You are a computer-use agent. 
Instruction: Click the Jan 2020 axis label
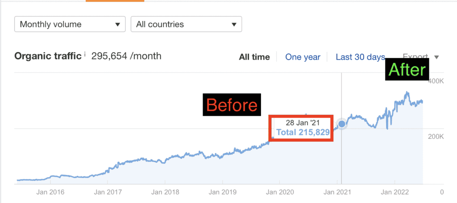pos(280,192)
